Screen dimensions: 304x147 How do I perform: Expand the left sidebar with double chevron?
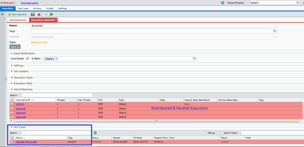[x=2, y=14]
